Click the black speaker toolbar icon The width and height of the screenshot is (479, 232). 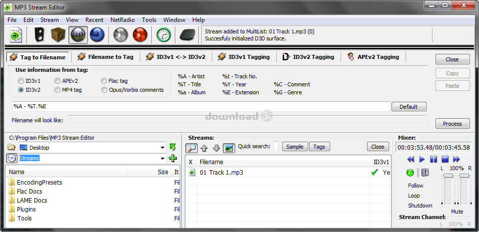pos(39,35)
